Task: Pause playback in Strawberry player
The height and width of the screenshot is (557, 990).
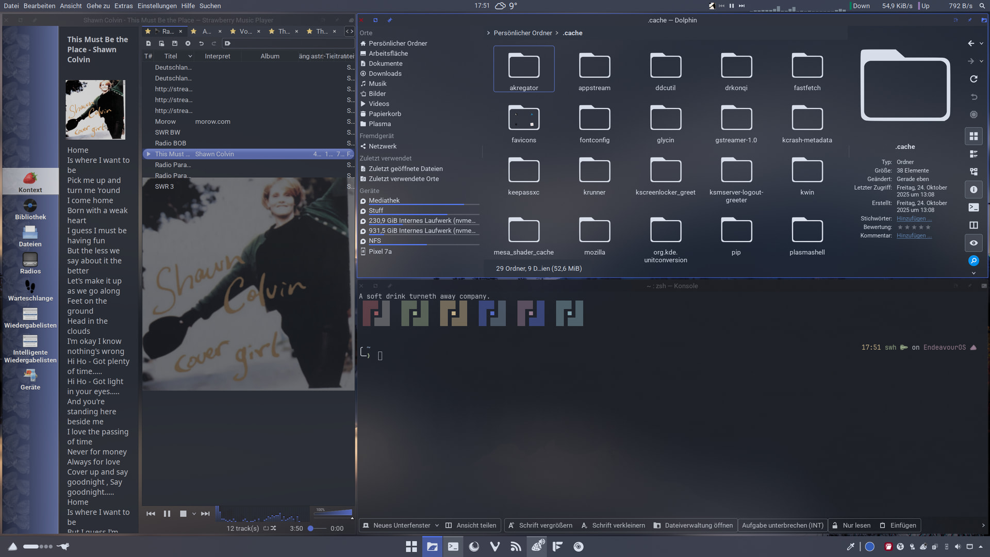Action: click(x=167, y=514)
